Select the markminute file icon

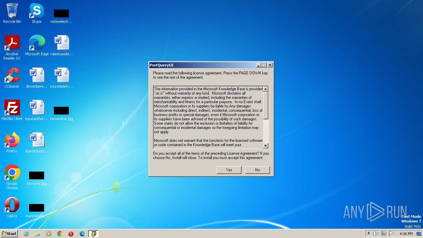tap(37, 210)
